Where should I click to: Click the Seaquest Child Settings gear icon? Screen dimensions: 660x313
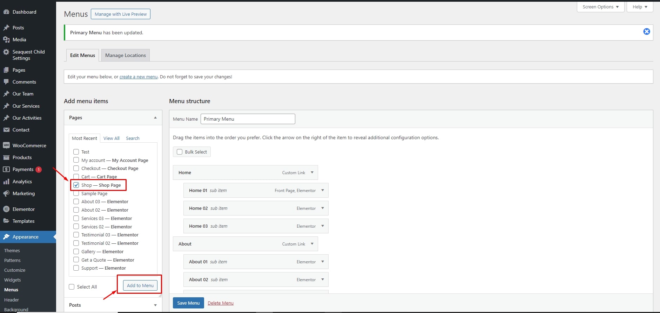coord(6,52)
